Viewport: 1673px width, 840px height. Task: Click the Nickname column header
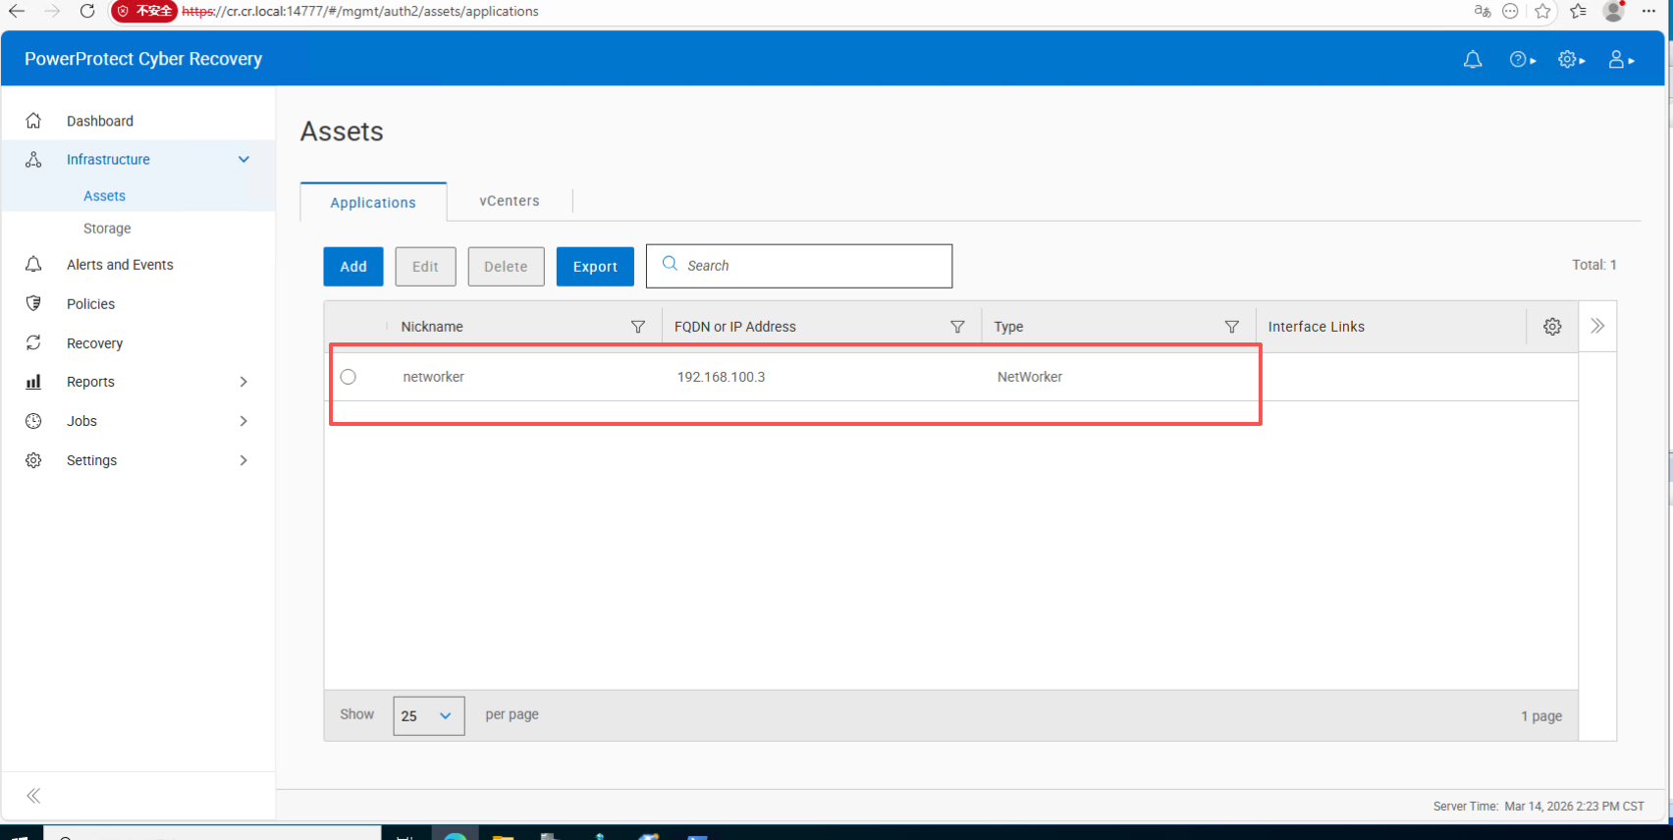point(432,327)
